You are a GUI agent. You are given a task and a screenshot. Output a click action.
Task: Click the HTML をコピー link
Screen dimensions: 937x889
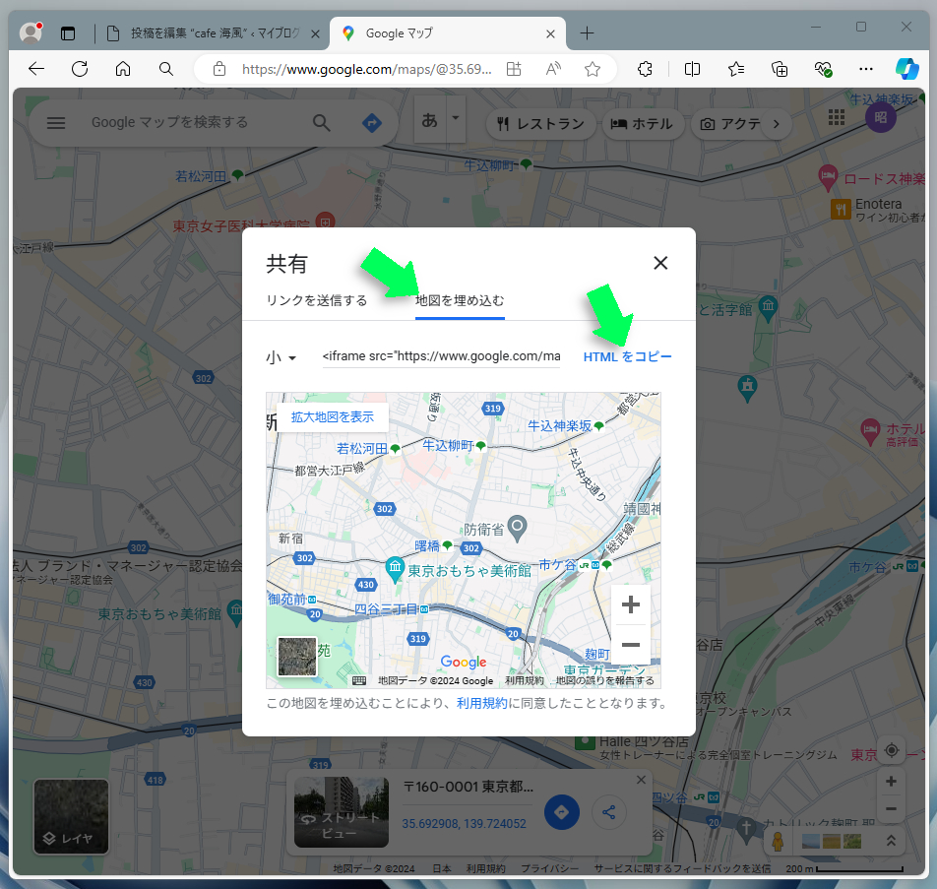pyautogui.click(x=628, y=357)
